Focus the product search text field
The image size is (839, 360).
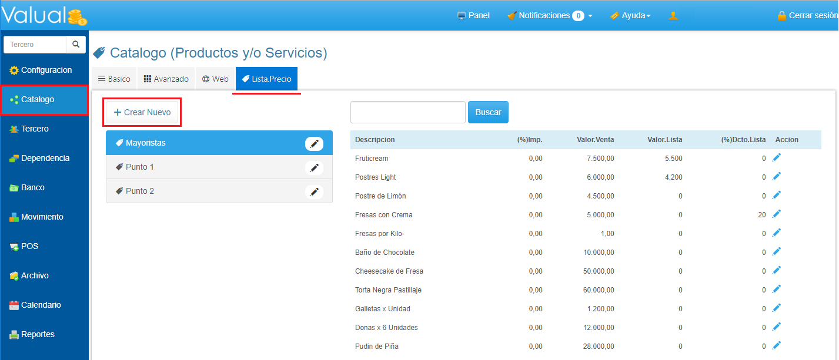[407, 112]
